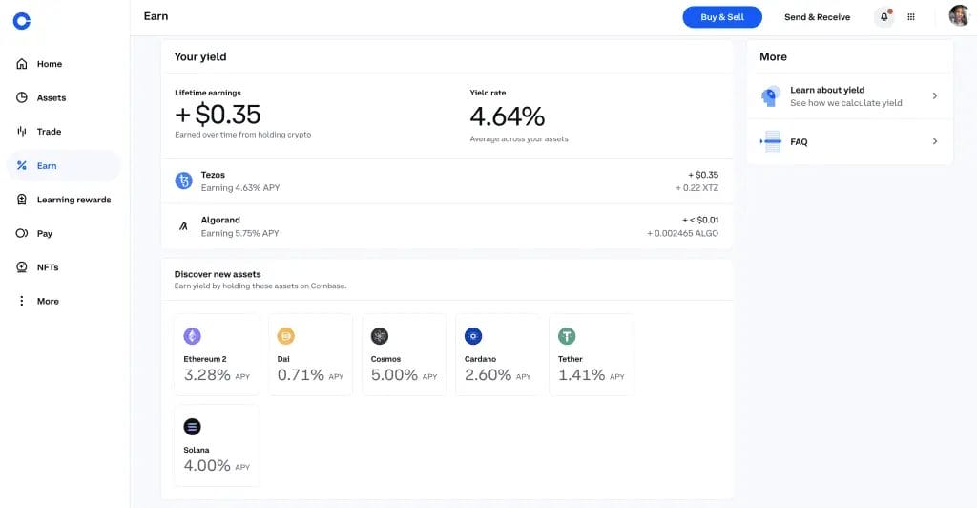
Task: Open notifications bell icon
Action: click(x=884, y=17)
